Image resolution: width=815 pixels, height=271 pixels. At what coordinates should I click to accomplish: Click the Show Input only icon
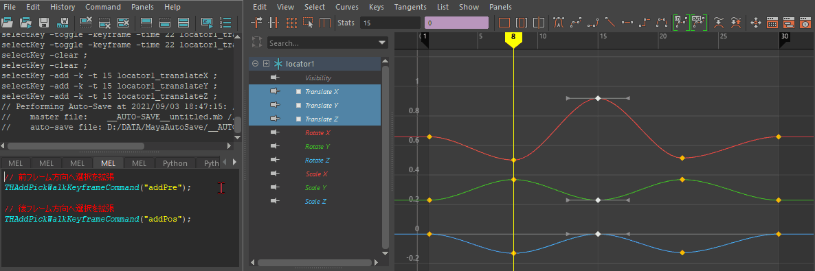(165, 23)
